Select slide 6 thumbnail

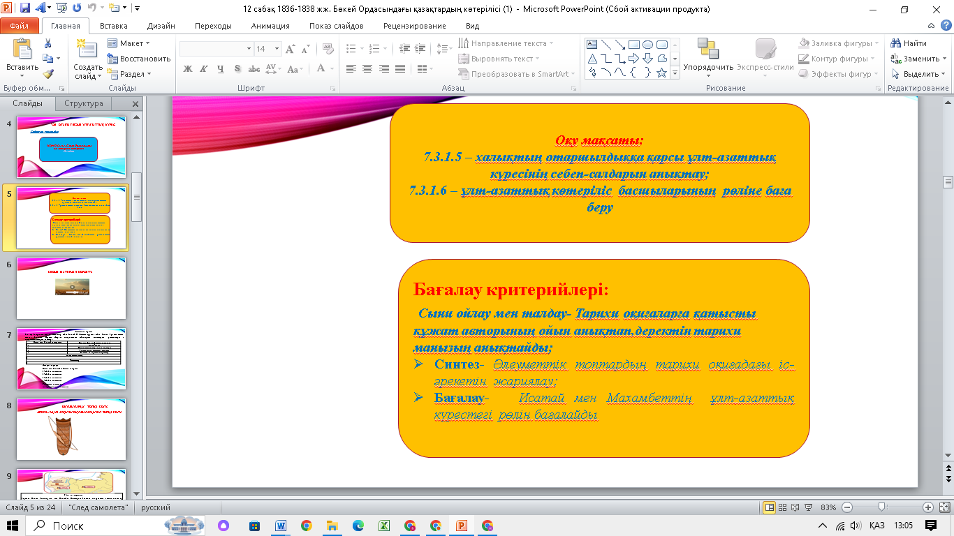[x=71, y=288]
